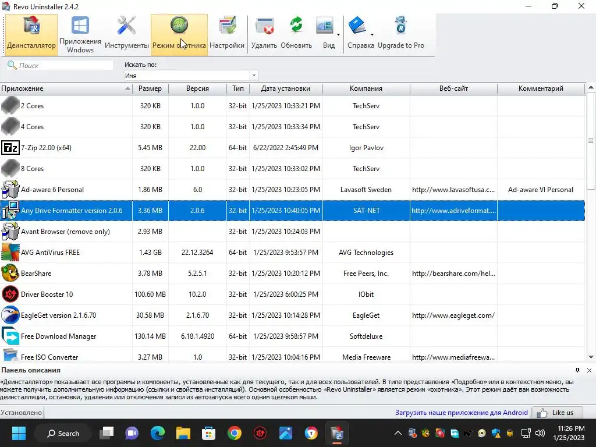Click the Driver Booster 10 icon
Viewport: 596px width, 447px height.
coord(10,294)
